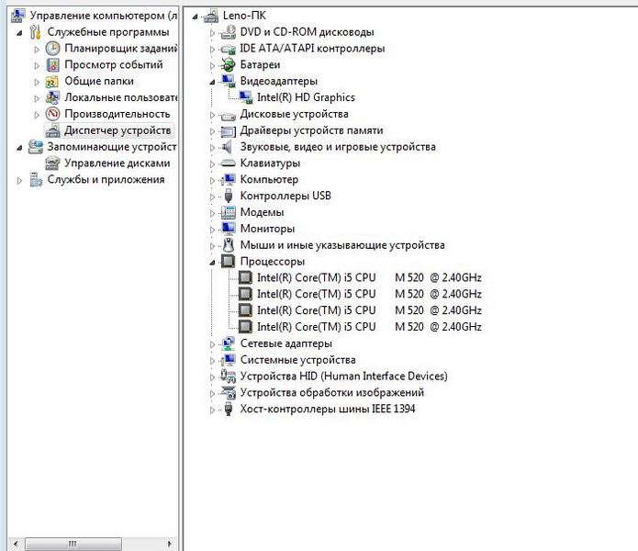Click the Батареи battery icon

229,65
